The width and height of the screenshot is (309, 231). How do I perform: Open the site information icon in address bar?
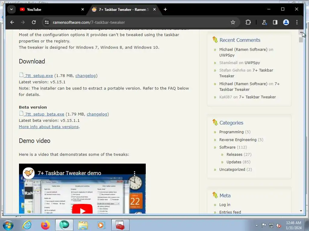pos(47,22)
